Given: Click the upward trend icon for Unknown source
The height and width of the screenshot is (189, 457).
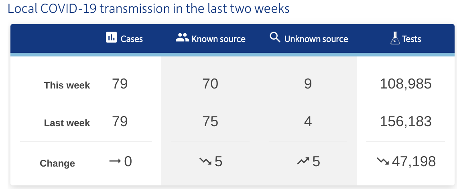Looking at the screenshot, I should (x=303, y=161).
